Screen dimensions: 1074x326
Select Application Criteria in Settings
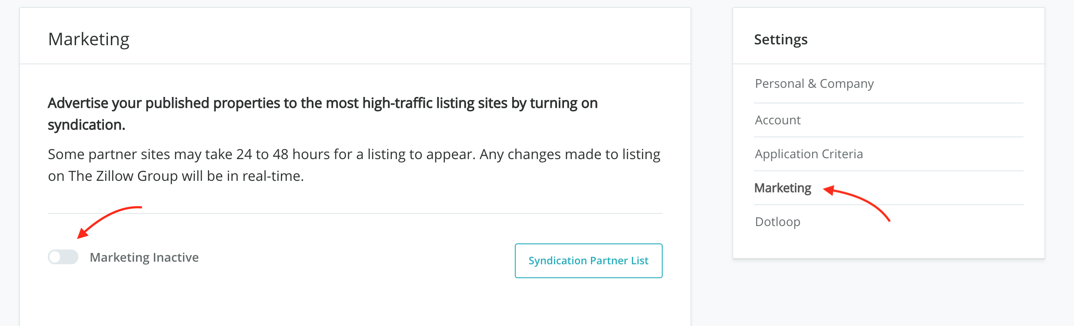(x=809, y=154)
